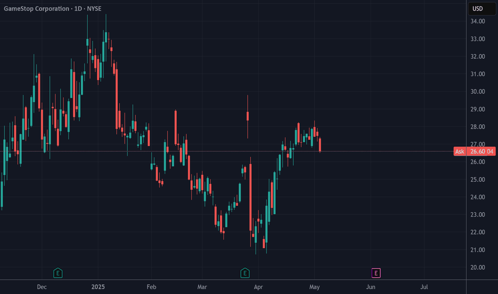Click the 22.00 price axis label
The height and width of the screenshot is (294, 498).
coord(478,233)
